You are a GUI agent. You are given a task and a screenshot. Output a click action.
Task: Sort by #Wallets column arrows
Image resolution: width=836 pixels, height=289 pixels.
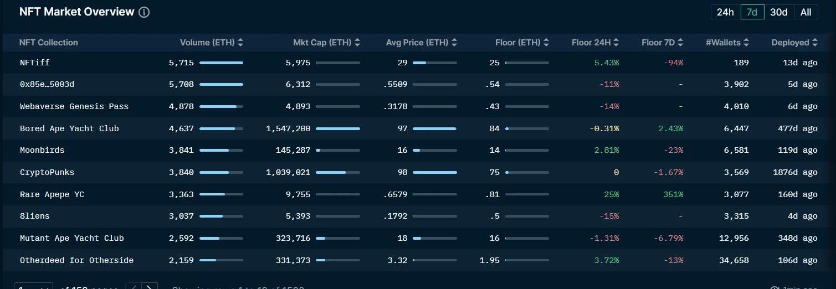(746, 43)
